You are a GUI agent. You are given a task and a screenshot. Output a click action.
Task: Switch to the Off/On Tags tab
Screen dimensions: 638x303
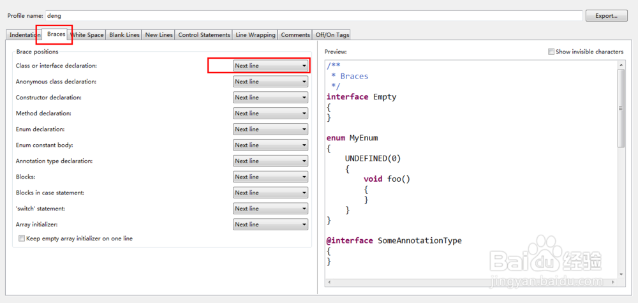(332, 35)
